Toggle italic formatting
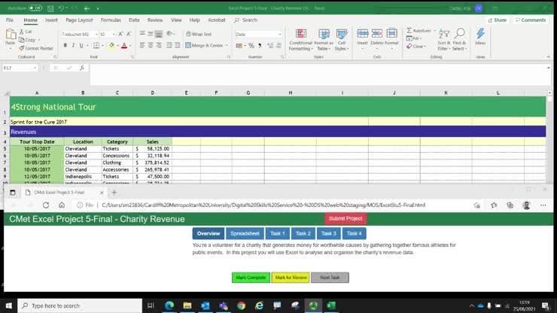 click(x=73, y=45)
